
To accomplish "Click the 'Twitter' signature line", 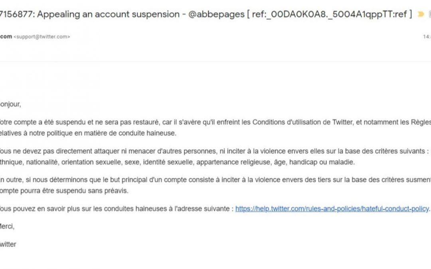I will pyautogui.click(x=8, y=244).
